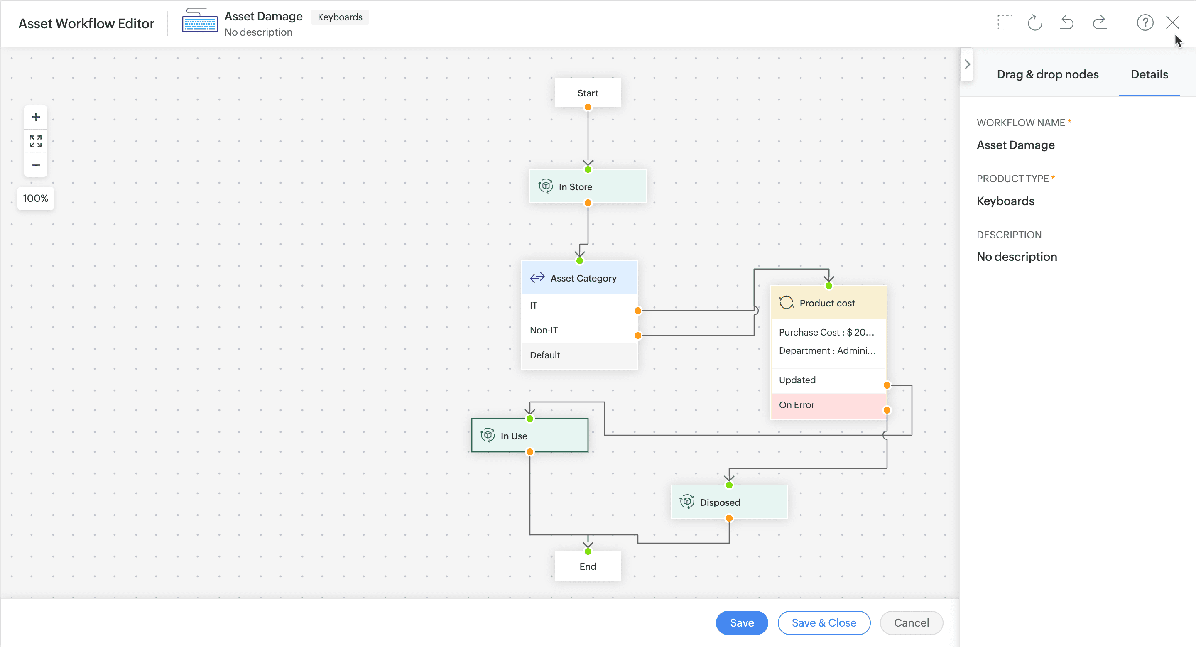Image resolution: width=1196 pixels, height=647 pixels.
Task: Cancel the workflow editing
Action: [x=911, y=622]
